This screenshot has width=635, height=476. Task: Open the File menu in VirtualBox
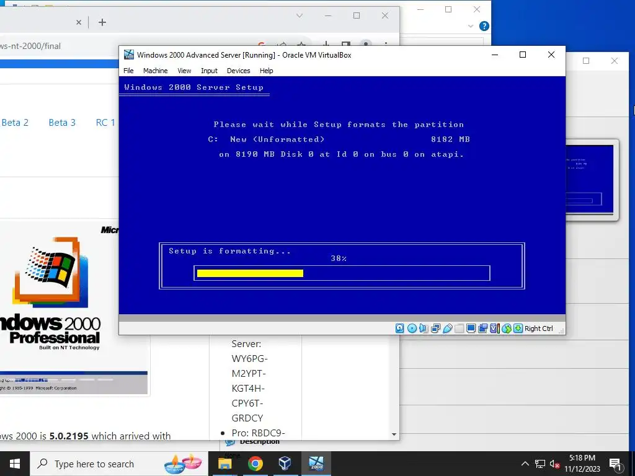[128, 71]
